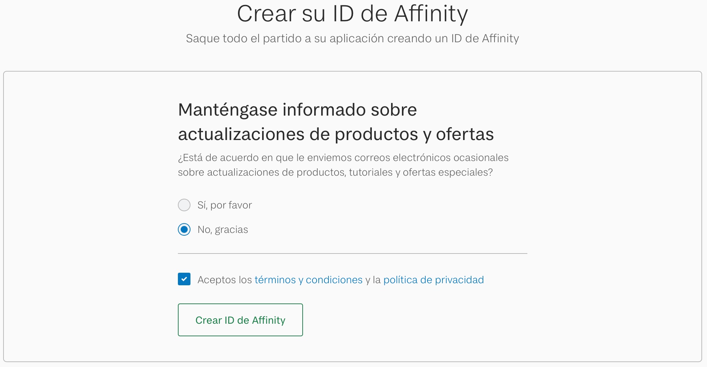Click the word "ofertas" in the bold heading

click(465, 134)
